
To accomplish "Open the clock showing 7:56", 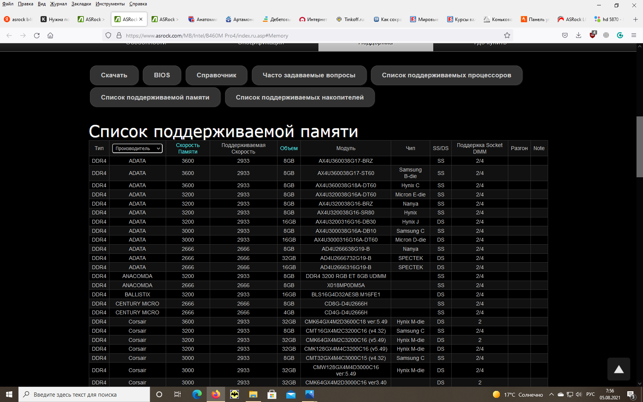I will [x=610, y=394].
